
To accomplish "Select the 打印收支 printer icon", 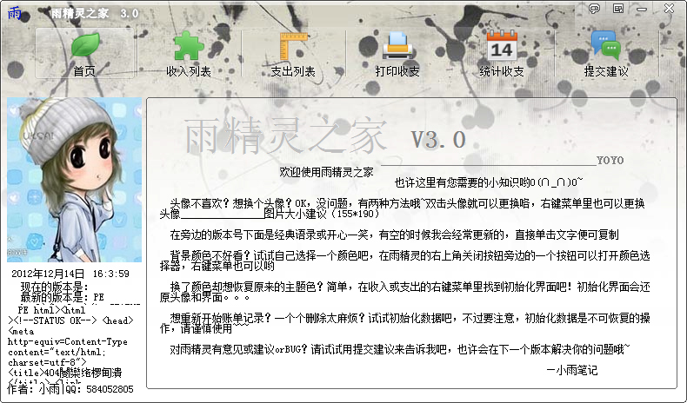I will [x=397, y=45].
